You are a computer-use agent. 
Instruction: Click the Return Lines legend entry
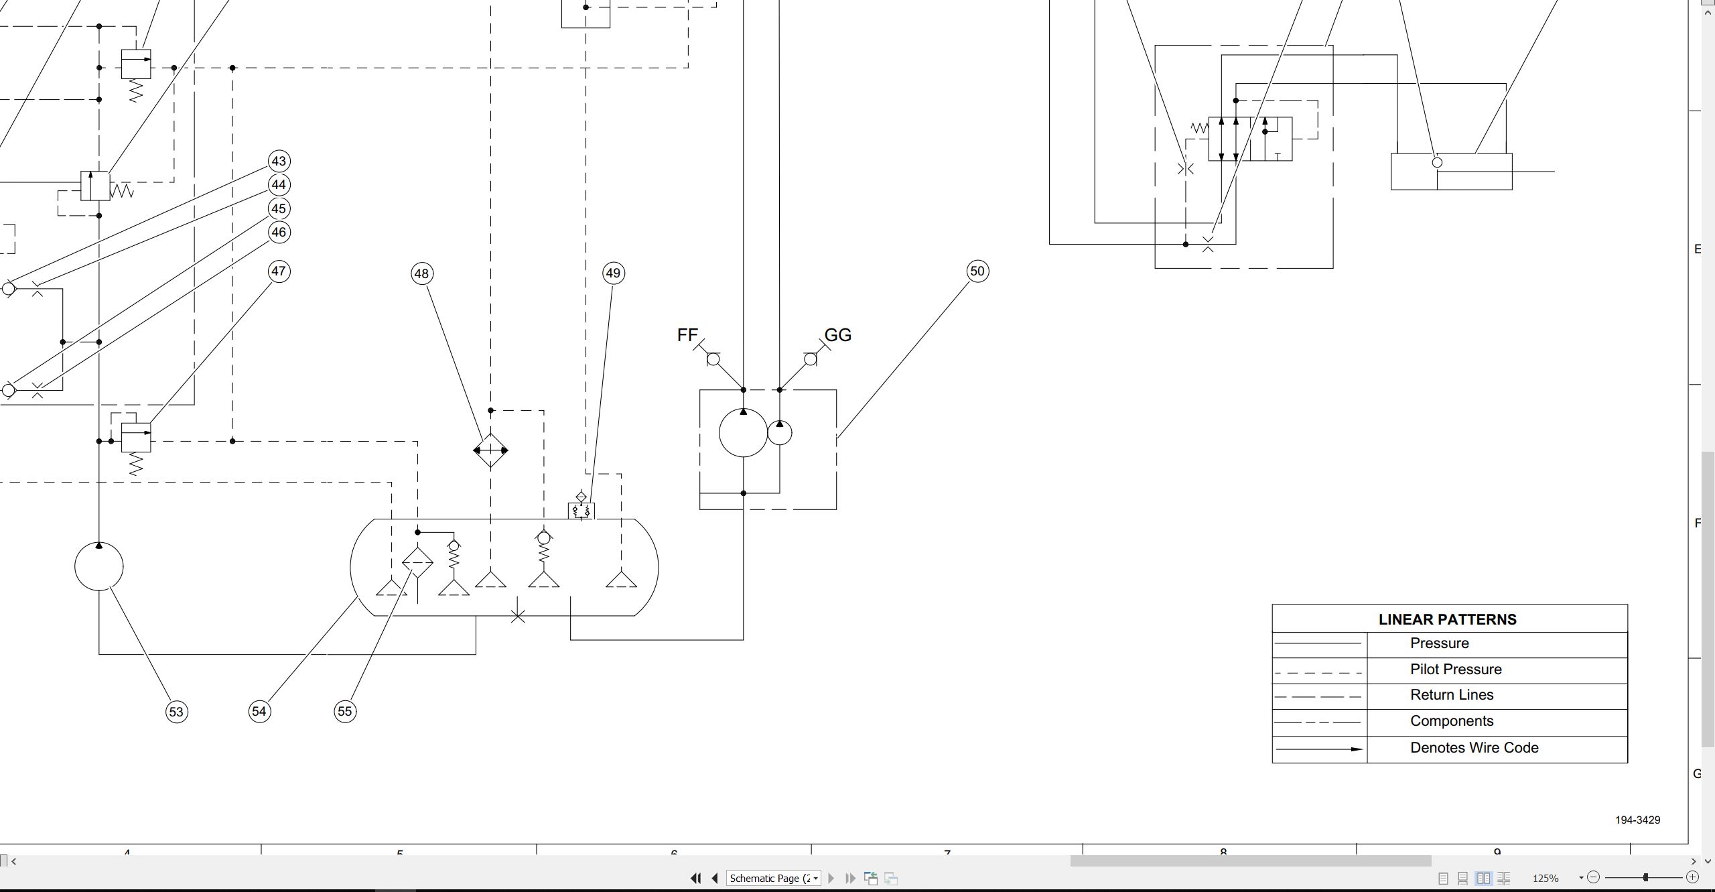pos(1452,695)
